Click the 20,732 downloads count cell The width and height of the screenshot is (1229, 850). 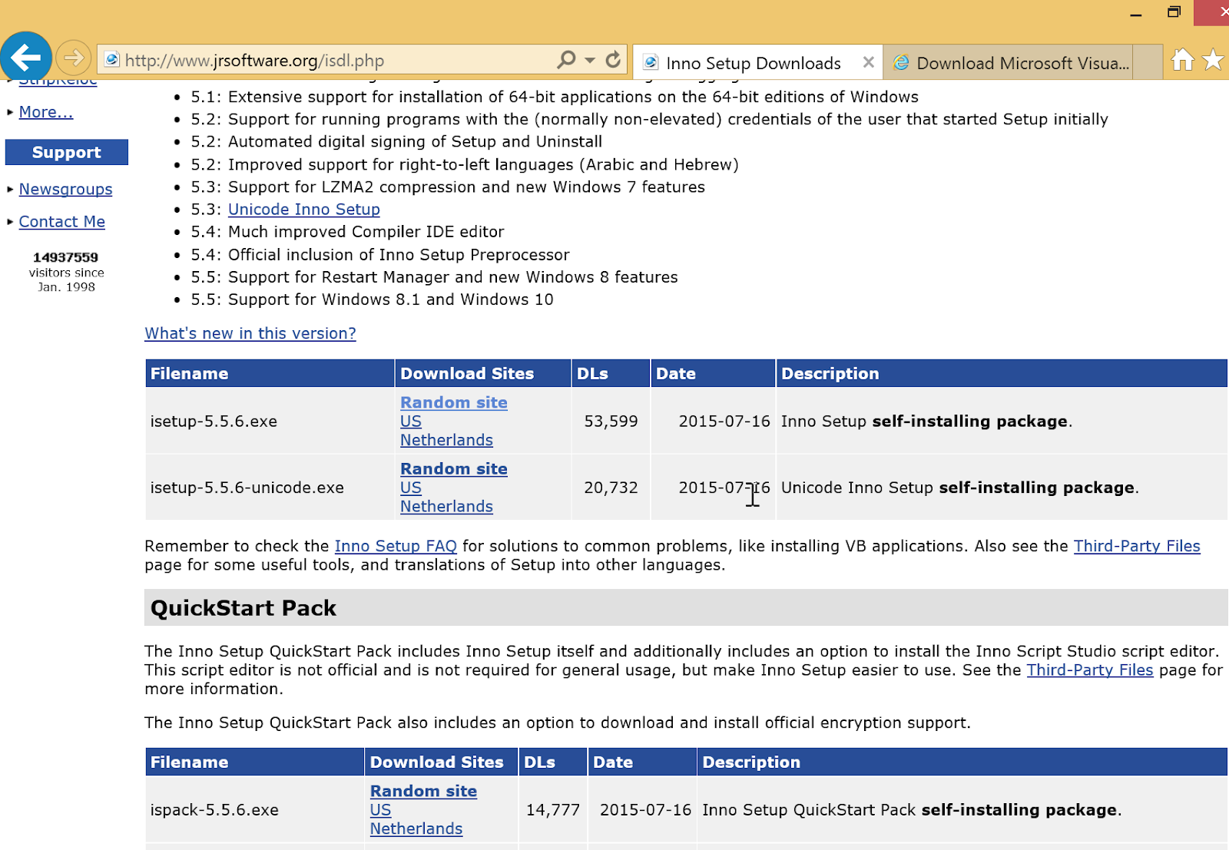point(611,488)
